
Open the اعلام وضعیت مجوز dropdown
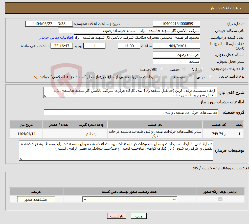click(129, 199)
